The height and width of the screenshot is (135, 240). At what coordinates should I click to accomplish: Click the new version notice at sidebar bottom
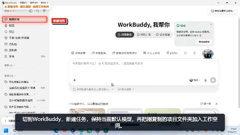coord(8,121)
